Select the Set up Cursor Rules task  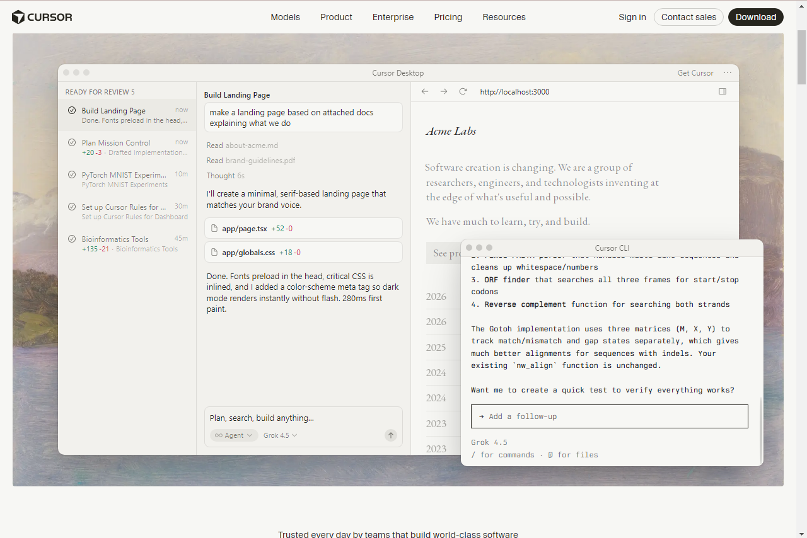click(127, 212)
